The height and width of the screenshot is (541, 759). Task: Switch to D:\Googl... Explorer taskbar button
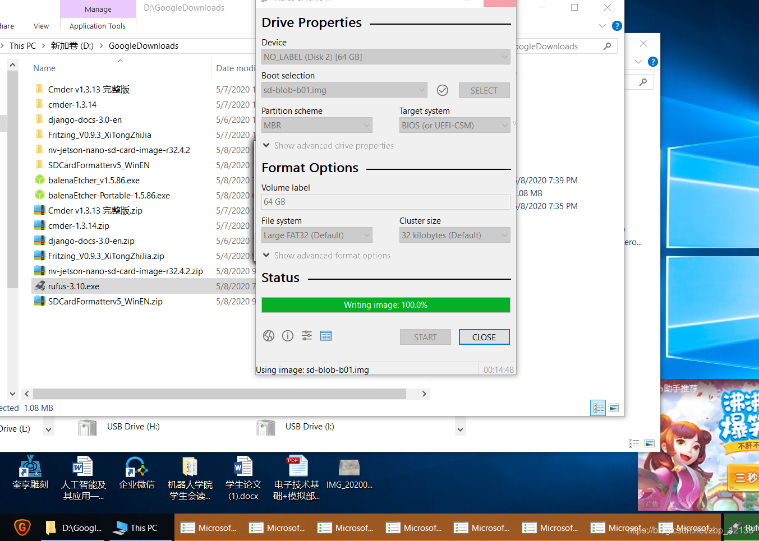pyautogui.click(x=74, y=528)
